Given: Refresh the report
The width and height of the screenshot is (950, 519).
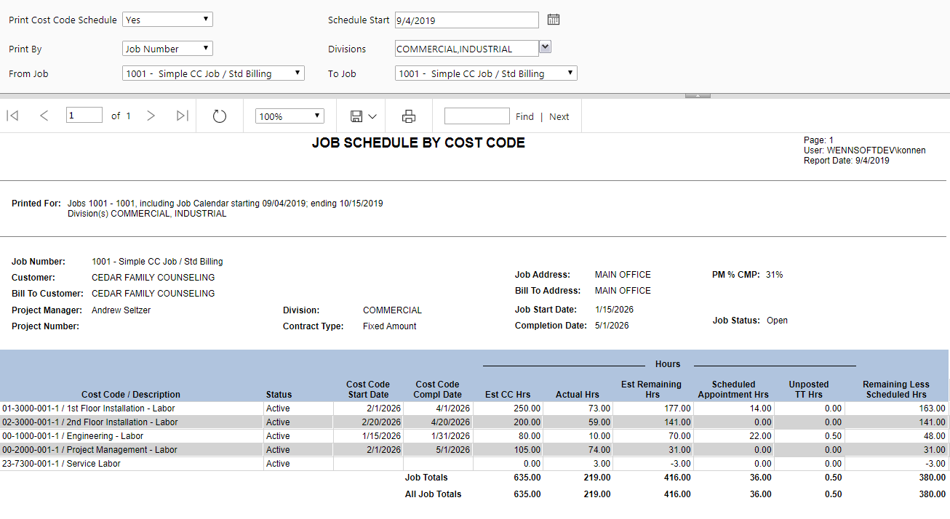Looking at the screenshot, I should pyautogui.click(x=220, y=116).
